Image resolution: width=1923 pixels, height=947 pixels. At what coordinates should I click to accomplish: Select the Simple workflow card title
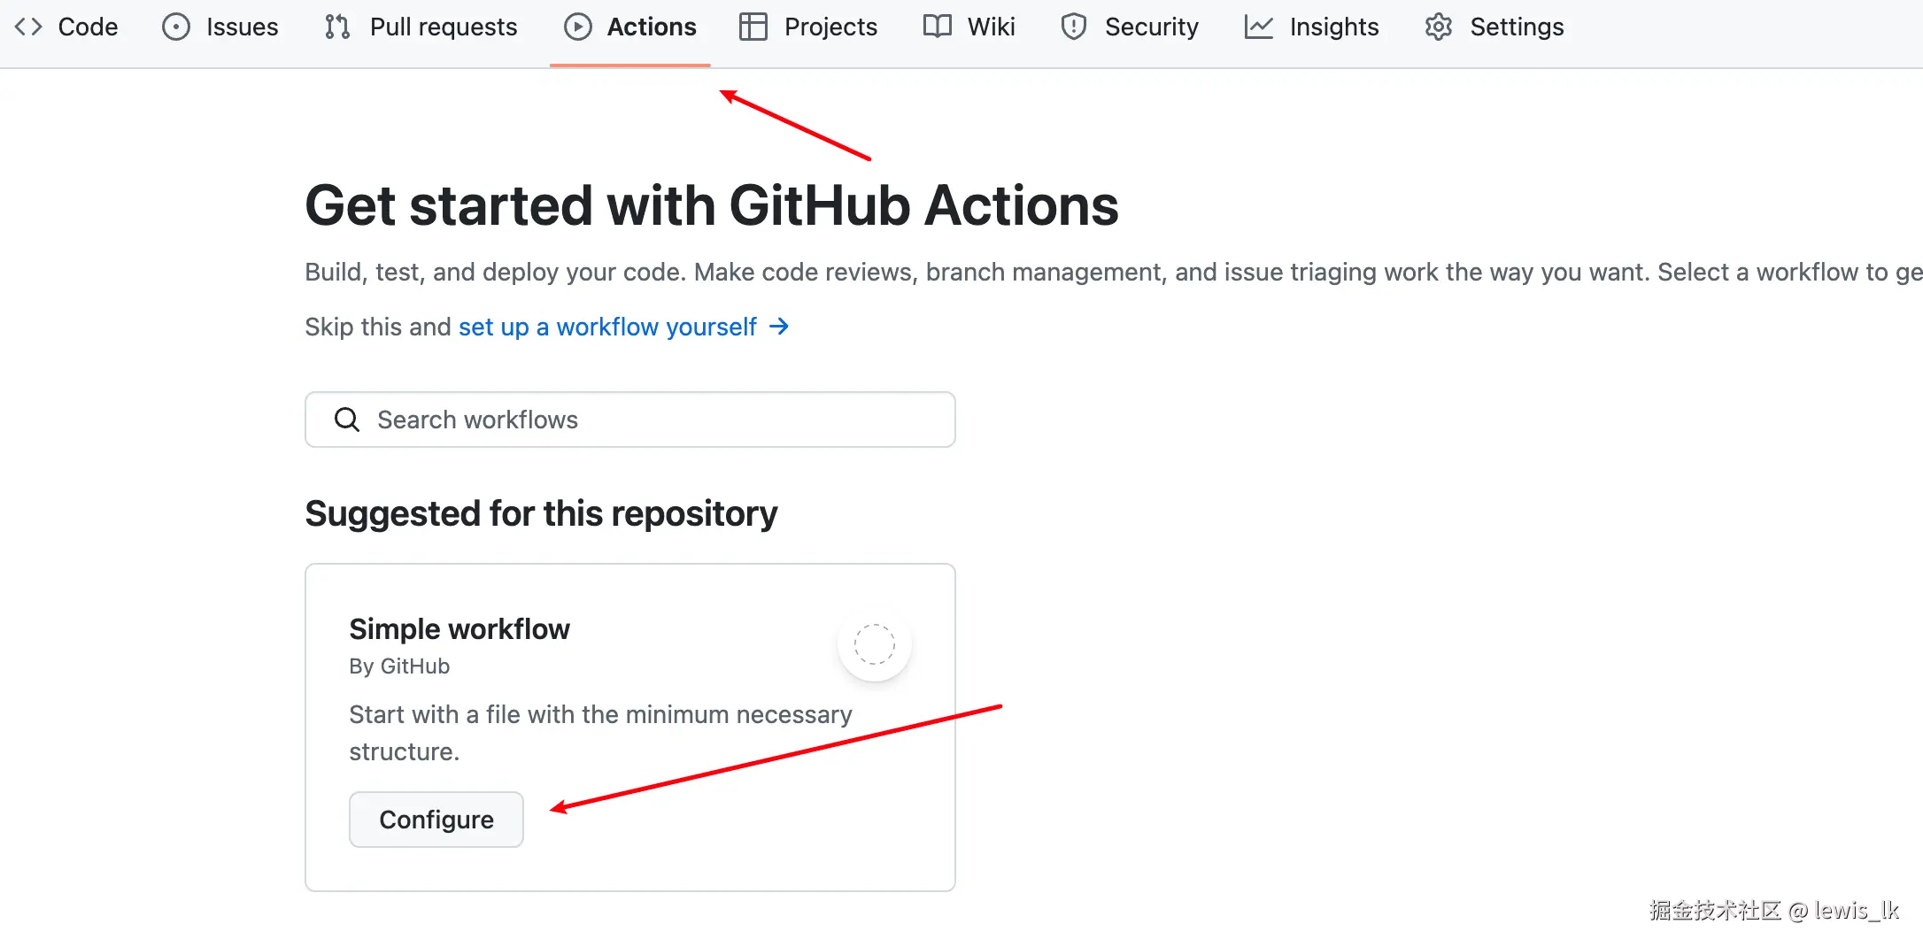point(460,628)
